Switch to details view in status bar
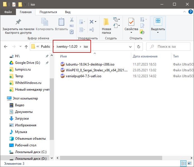This screenshot has height=167, width=194. click(x=184, y=164)
